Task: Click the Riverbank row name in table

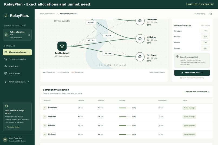Action: (x=53, y=108)
